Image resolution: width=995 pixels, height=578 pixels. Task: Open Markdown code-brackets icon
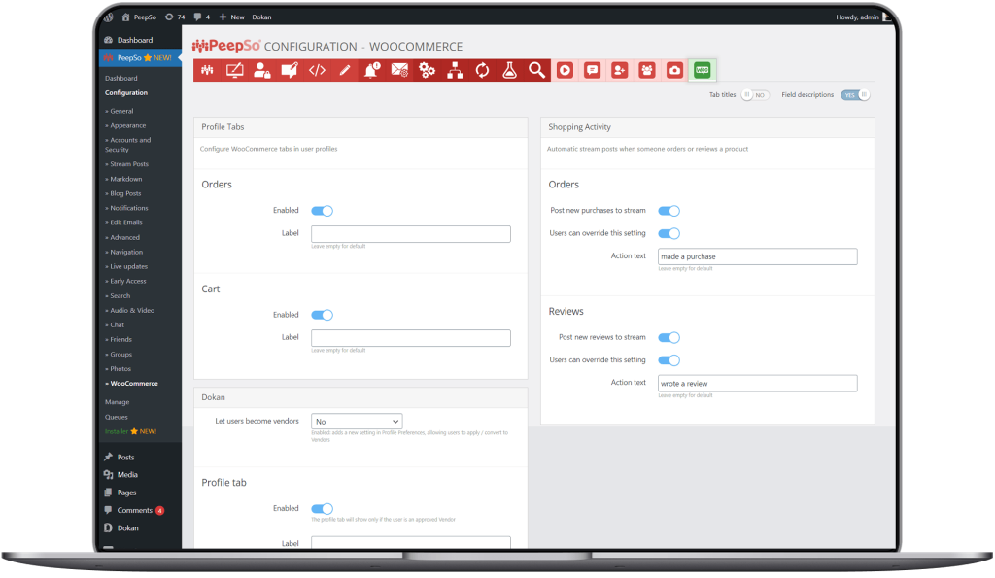(x=318, y=70)
